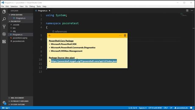Open the Edit menu
195x110 pixels.
7,6
